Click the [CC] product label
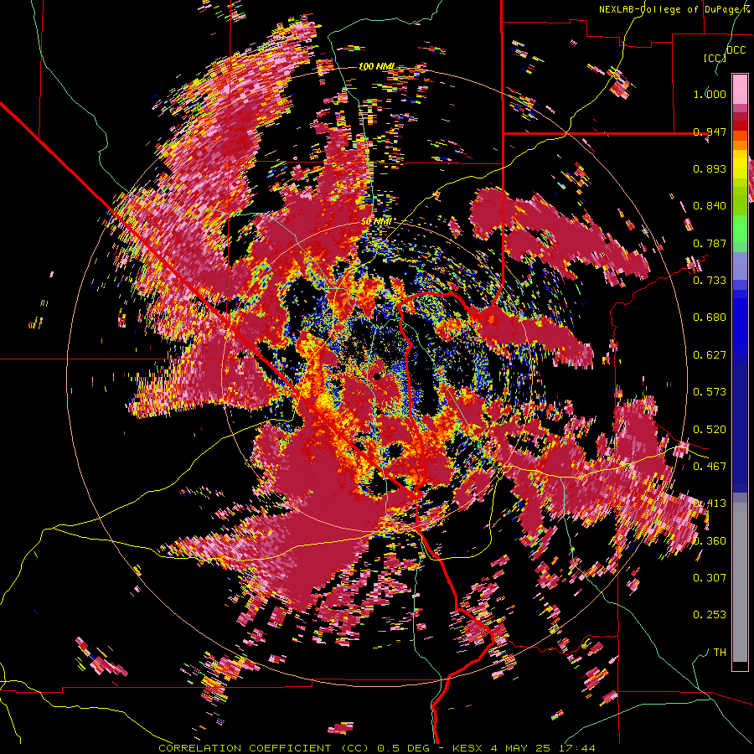The height and width of the screenshot is (754, 754). (x=715, y=58)
